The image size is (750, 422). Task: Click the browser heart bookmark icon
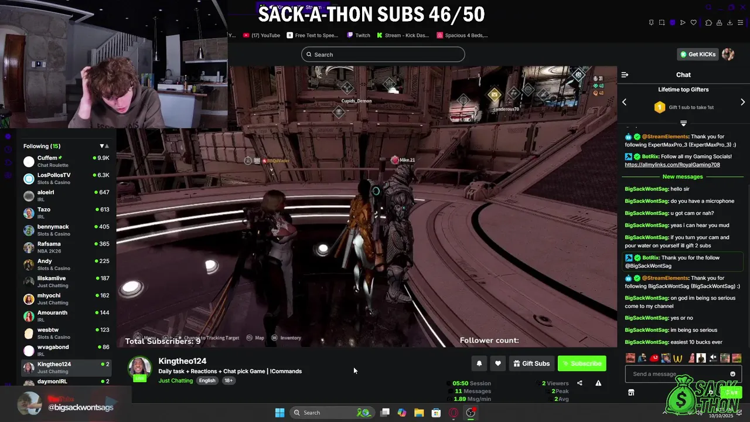click(694, 23)
